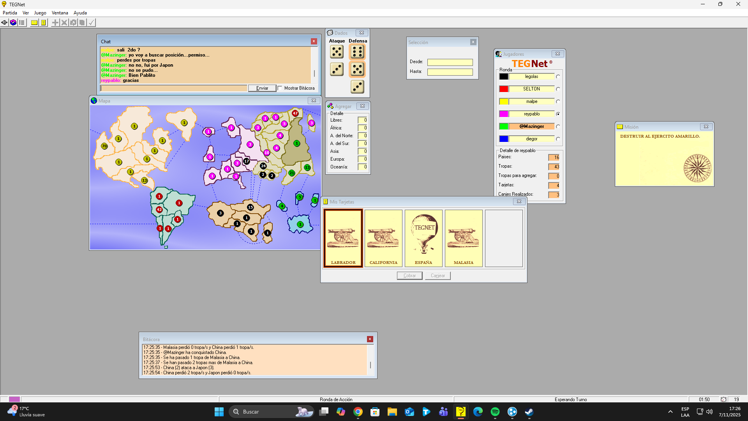Select the CALIFORNIA card
The height and width of the screenshot is (421, 748).
[x=383, y=238]
